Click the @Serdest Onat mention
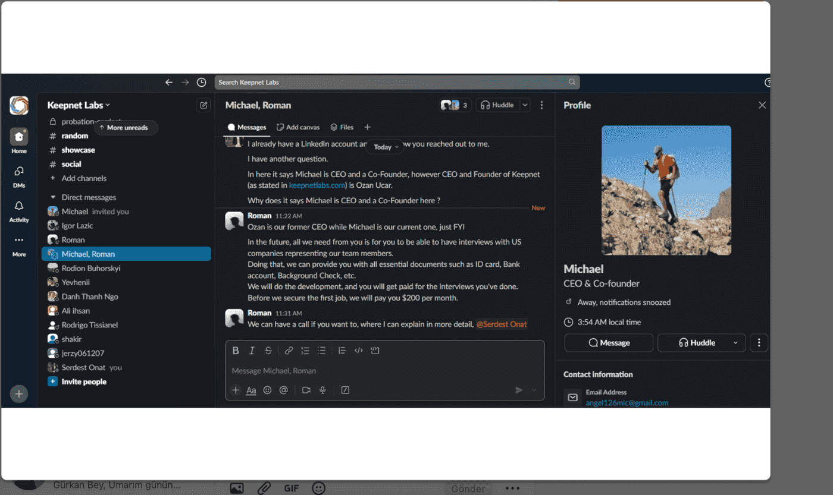Image resolution: width=833 pixels, height=495 pixels. (x=502, y=324)
